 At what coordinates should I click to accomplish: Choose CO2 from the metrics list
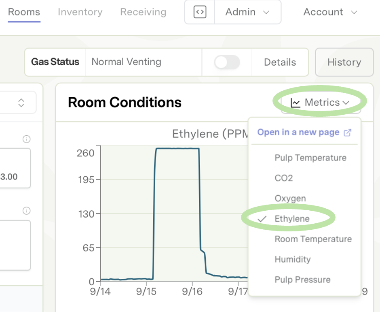coord(283,178)
